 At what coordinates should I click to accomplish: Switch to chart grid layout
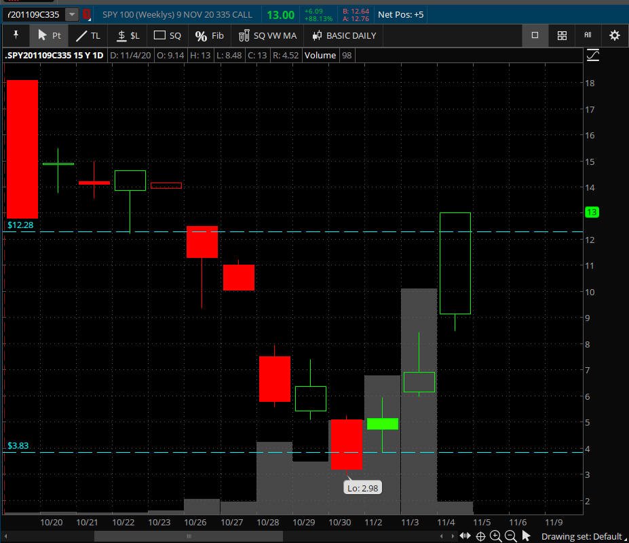click(x=562, y=35)
